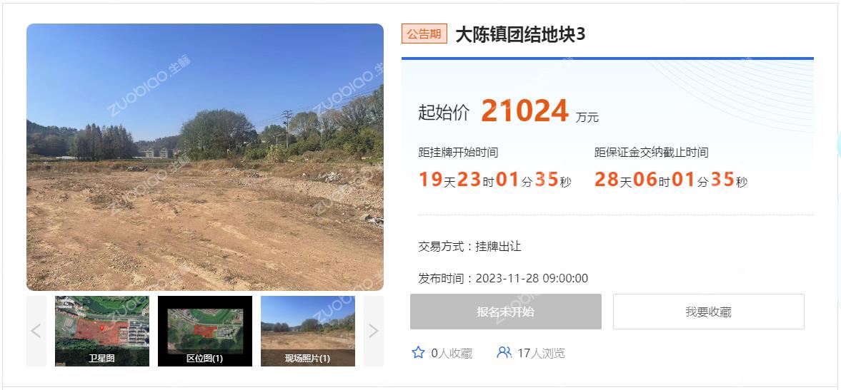Click the 我要收藏 button

tap(709, 312)
